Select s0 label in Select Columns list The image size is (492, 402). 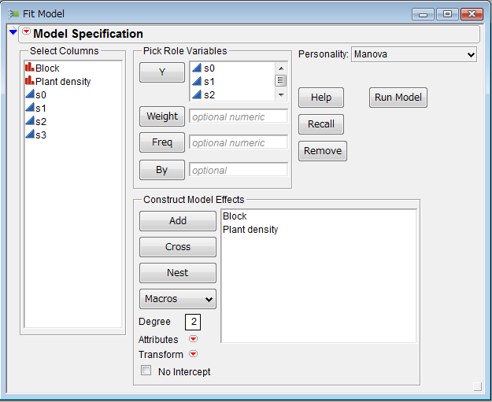coord(41,95)
